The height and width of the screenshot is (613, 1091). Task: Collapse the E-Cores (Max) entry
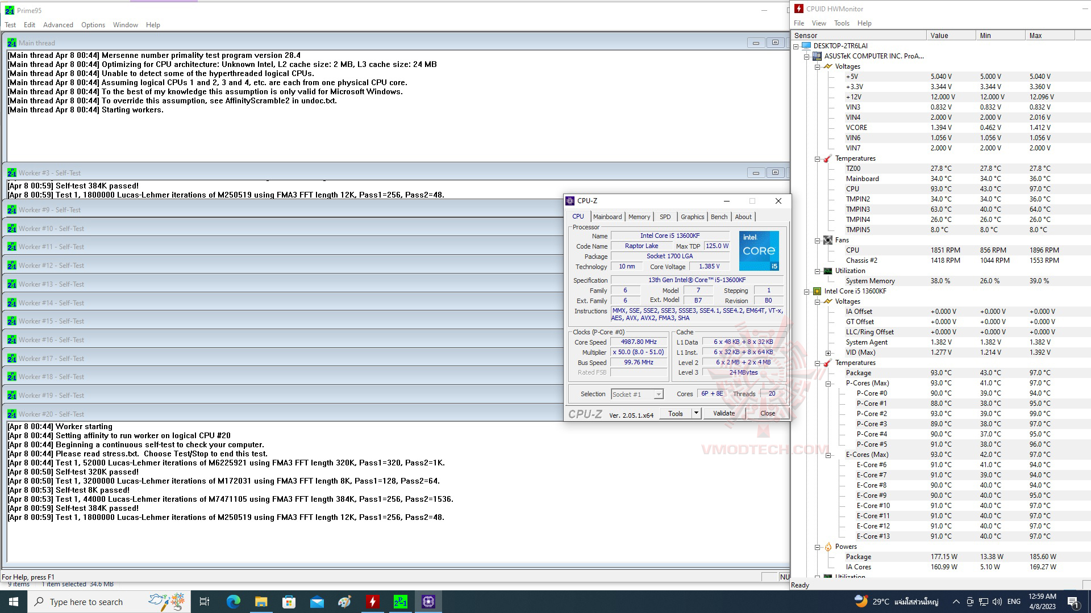coord(828,455)
